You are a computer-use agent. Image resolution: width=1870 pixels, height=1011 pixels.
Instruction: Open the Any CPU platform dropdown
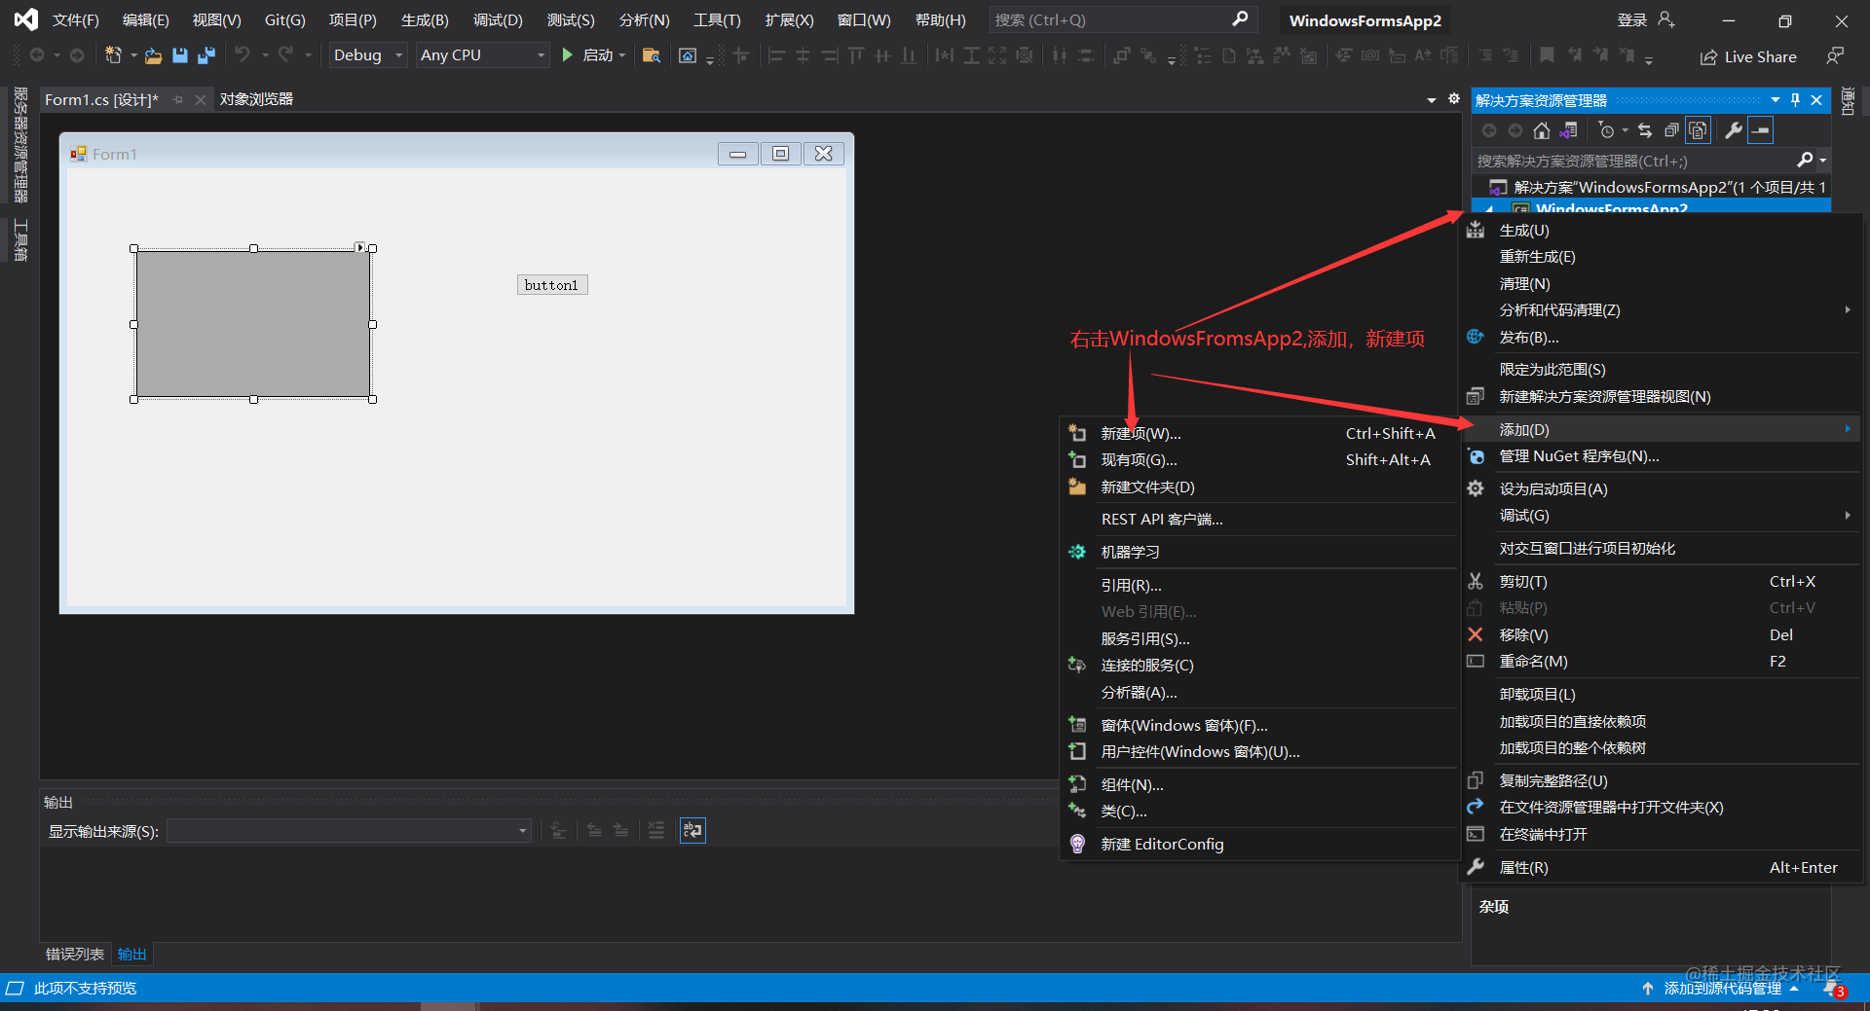point(482,55)
